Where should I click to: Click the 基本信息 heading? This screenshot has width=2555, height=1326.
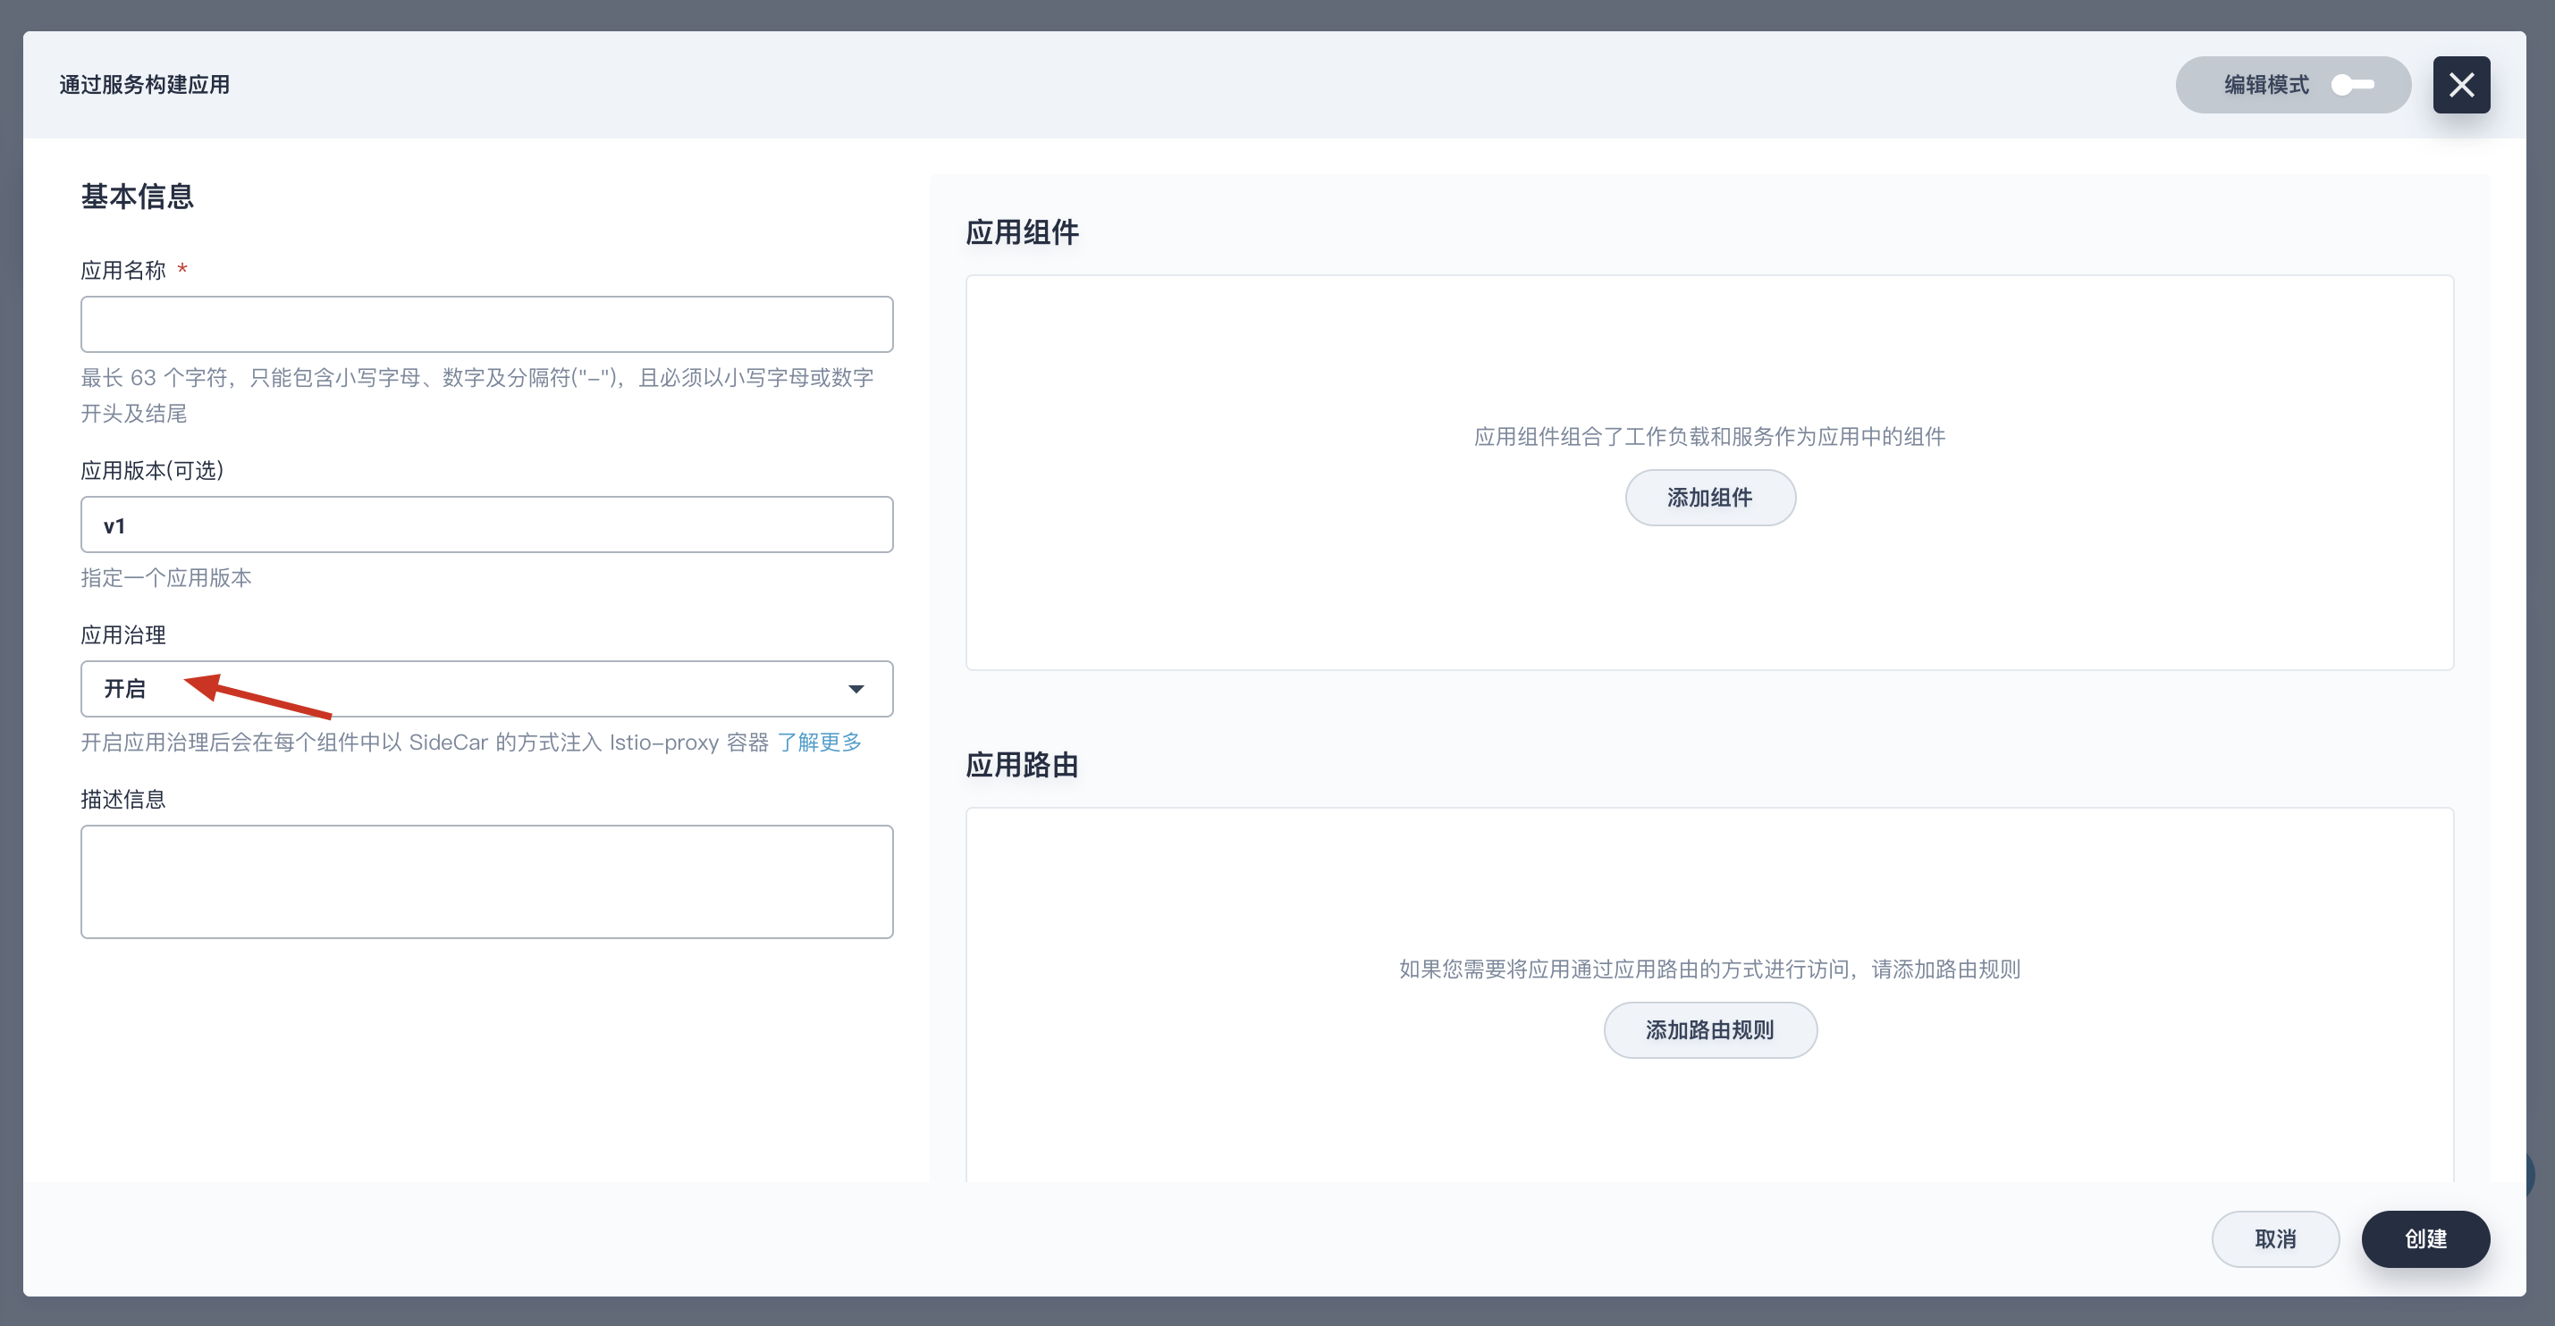[x=137, y=197]
